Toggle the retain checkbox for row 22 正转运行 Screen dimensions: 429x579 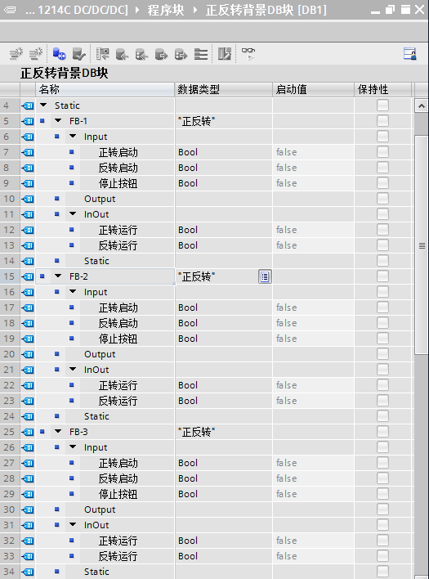(x=382, y=385)
